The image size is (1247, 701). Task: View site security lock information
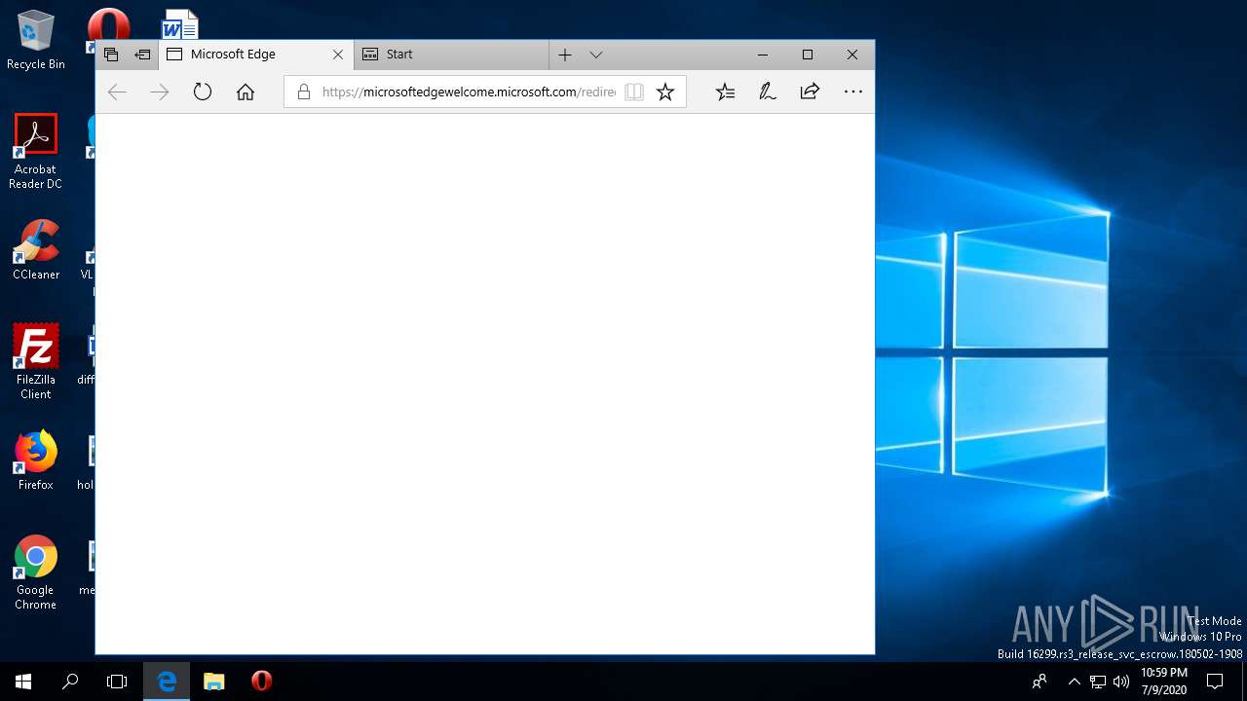click(303, 92)
